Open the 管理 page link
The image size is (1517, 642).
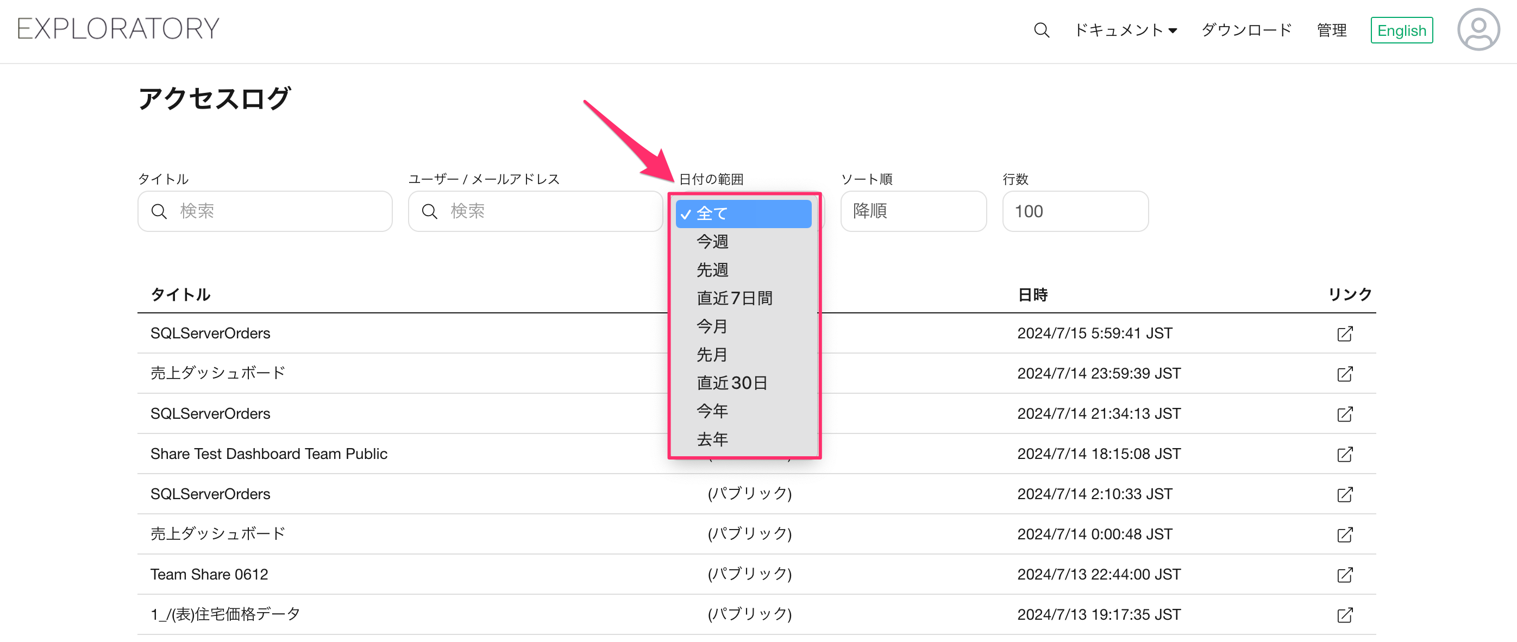[1332, 30]
